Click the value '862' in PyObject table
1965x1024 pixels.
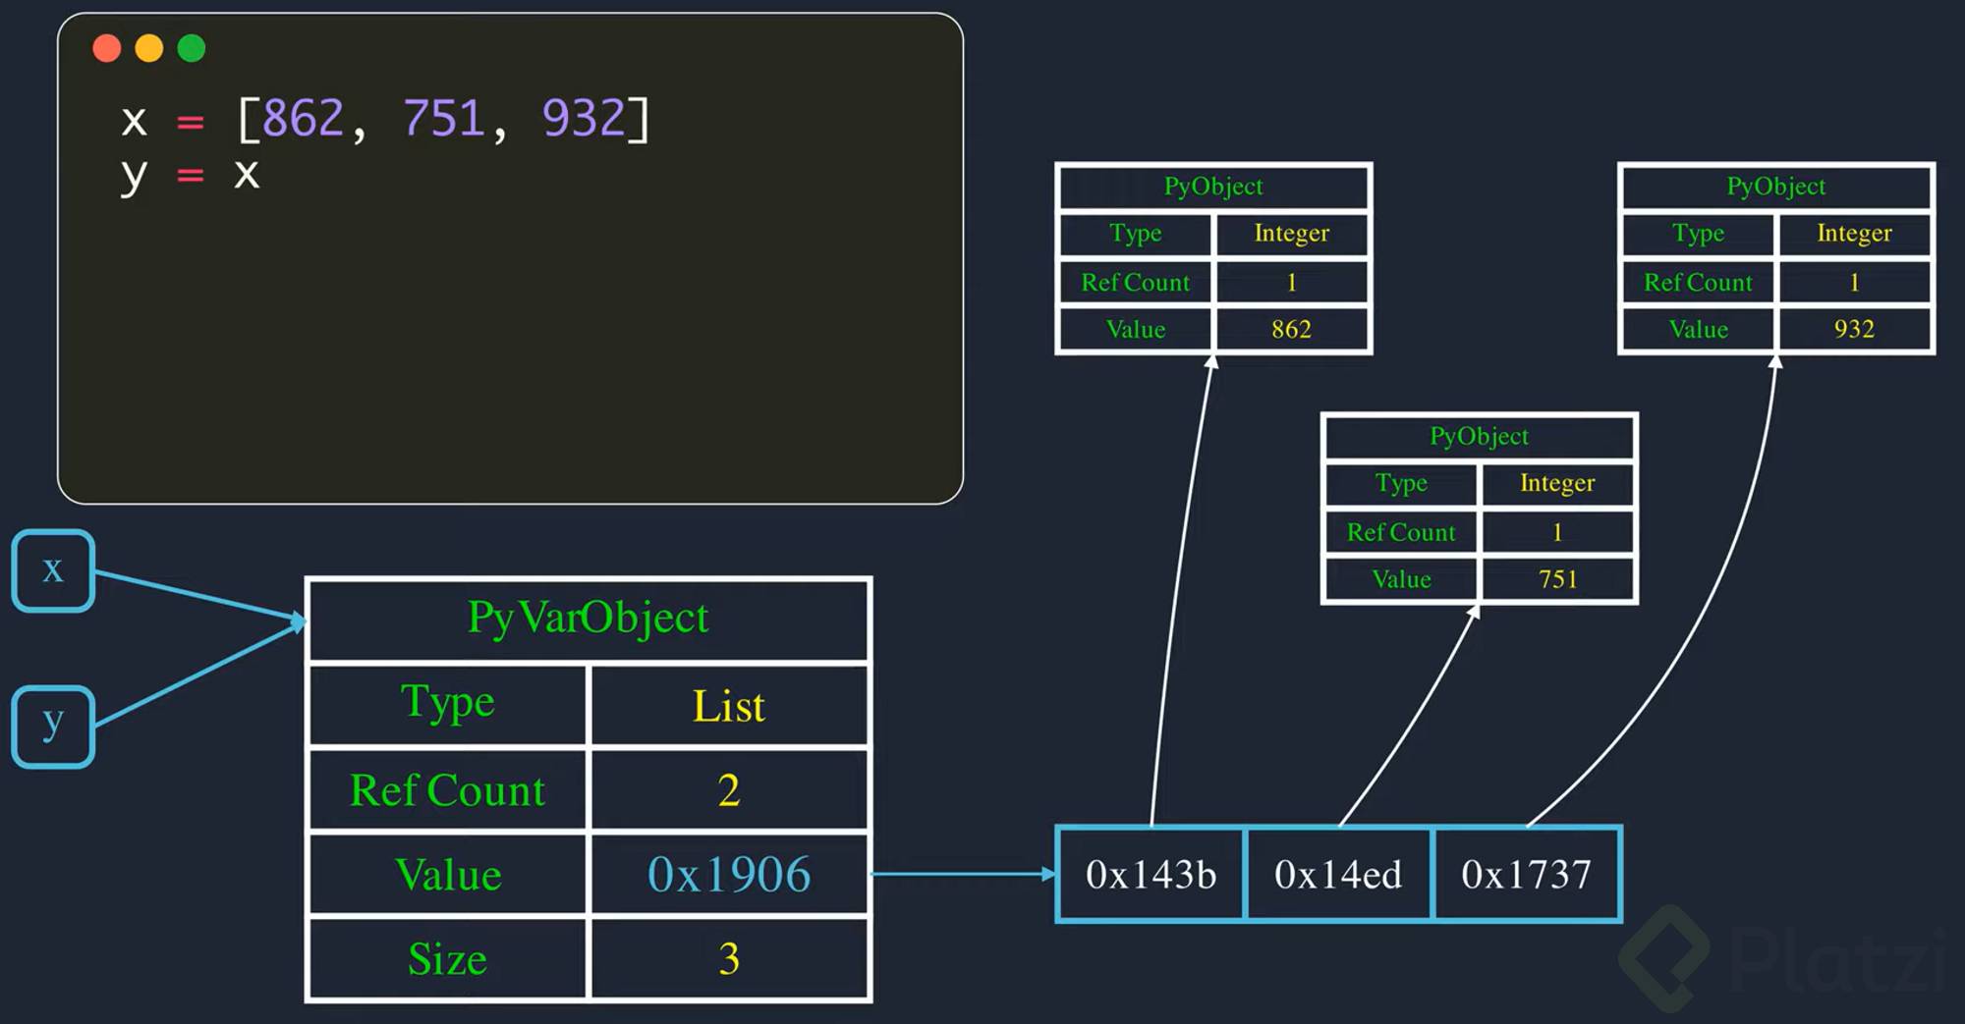coord(1292,329)
